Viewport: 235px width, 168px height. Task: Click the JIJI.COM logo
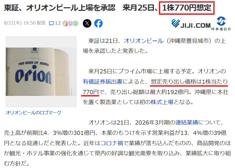[x=191, y=24]
